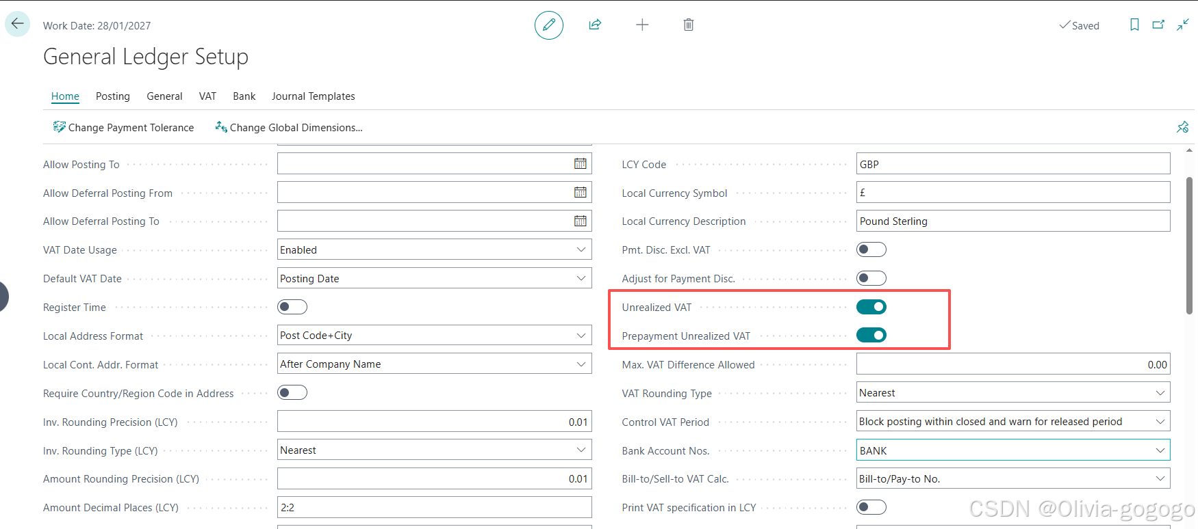Click the trash delete icon
The height and width of the screenshot is (529, 1198).
click(689, 25)
